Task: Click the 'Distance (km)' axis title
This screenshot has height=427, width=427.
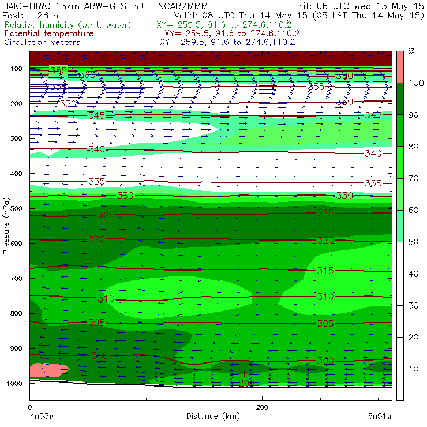Action: click(213, 416)
